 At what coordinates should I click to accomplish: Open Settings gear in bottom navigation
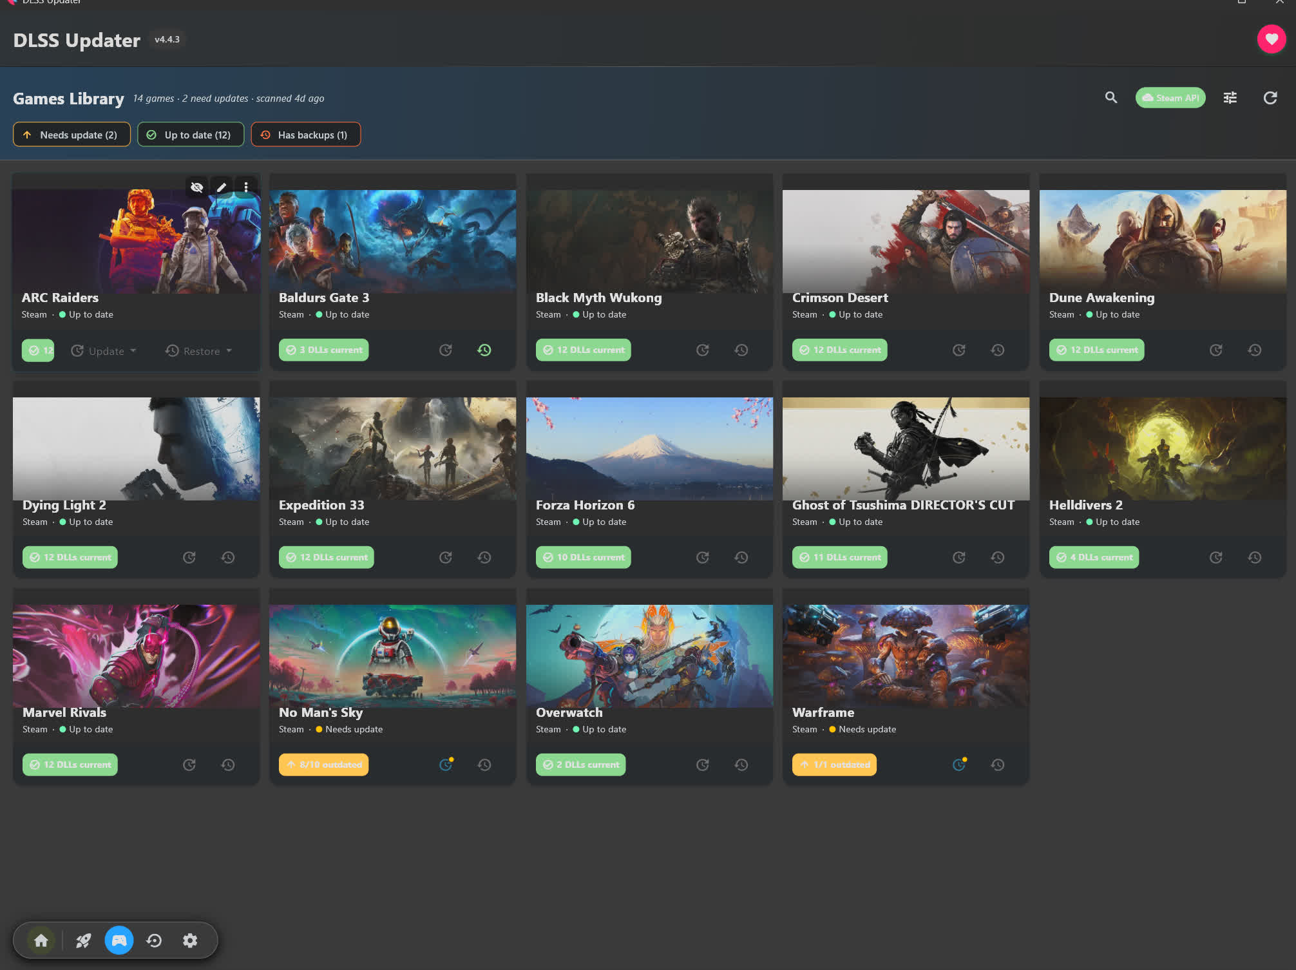190,941
